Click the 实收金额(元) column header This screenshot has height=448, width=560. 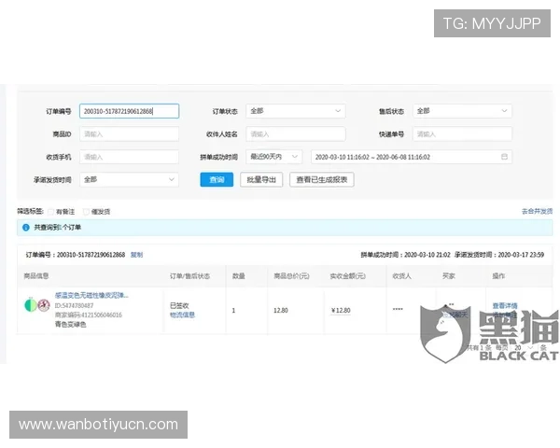tap(347, 276)
